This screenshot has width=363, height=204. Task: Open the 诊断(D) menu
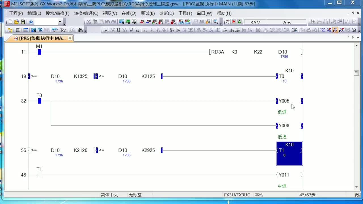pos(166,13)
